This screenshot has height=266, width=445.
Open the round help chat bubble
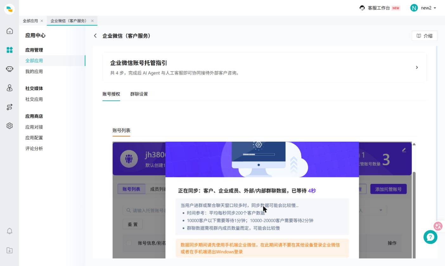430,237
